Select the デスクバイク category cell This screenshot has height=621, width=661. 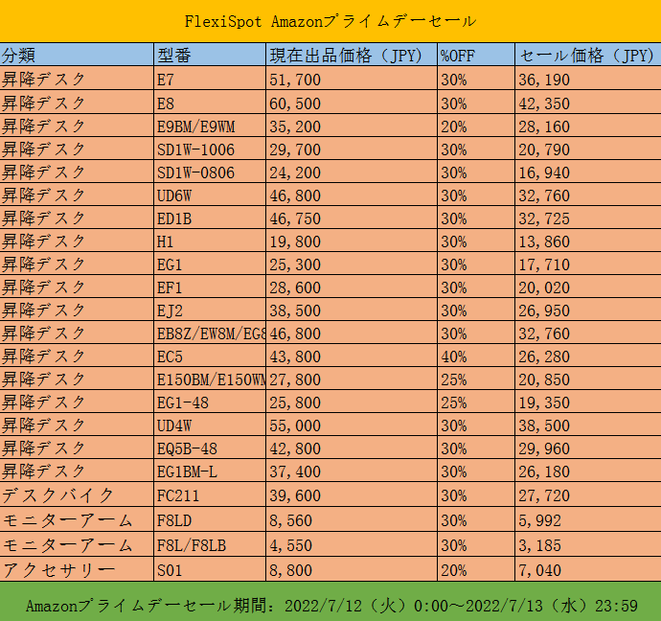[x=77, y=494]
